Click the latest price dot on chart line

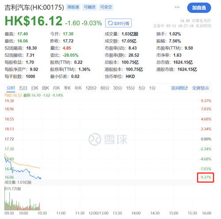[40, 178]
